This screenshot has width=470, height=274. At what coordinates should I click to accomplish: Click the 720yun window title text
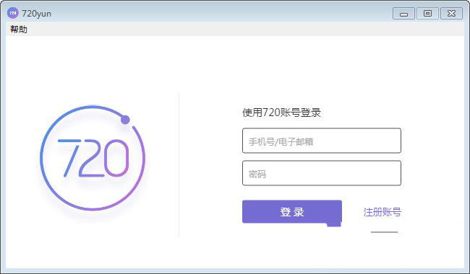click(37, 14)
